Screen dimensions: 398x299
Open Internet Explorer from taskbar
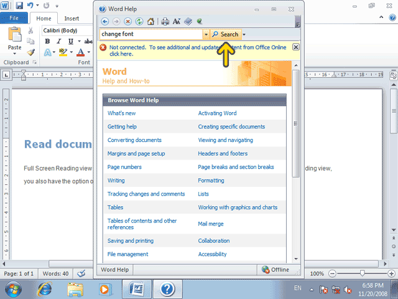coord(45,289)
